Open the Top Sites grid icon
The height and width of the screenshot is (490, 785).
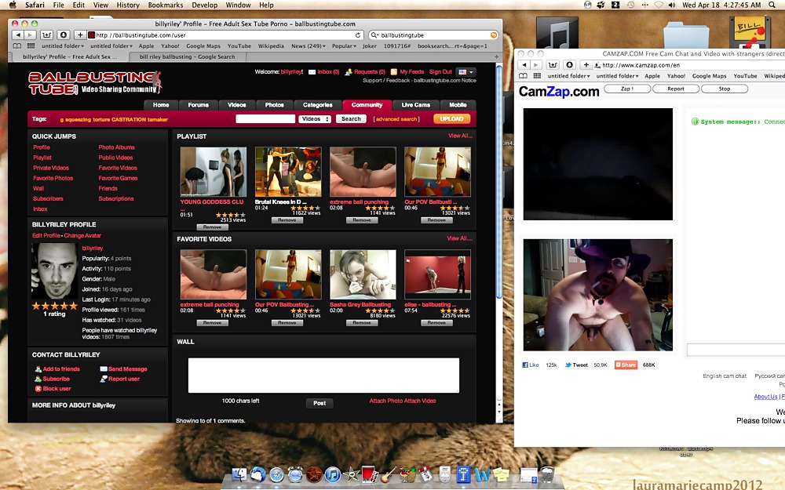[32, 45]
